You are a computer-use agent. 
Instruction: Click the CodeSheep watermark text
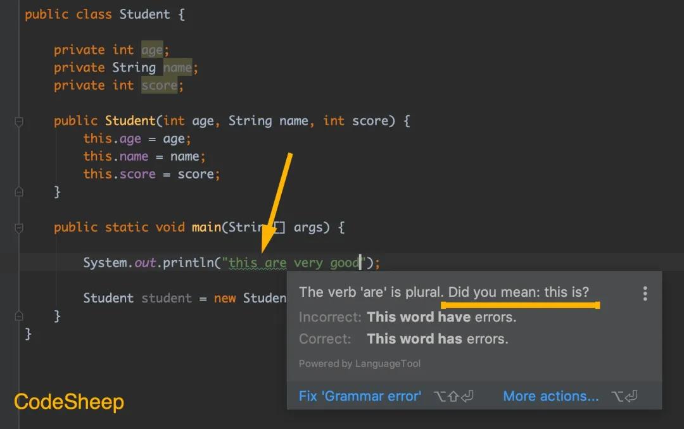(69, 402)
